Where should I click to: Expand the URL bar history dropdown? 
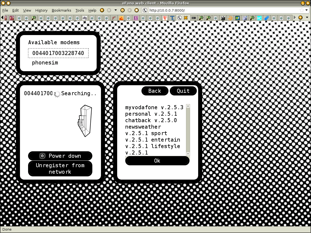coord(307,10)
